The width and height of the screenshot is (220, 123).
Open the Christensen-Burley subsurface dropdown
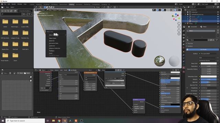(208, 60)
